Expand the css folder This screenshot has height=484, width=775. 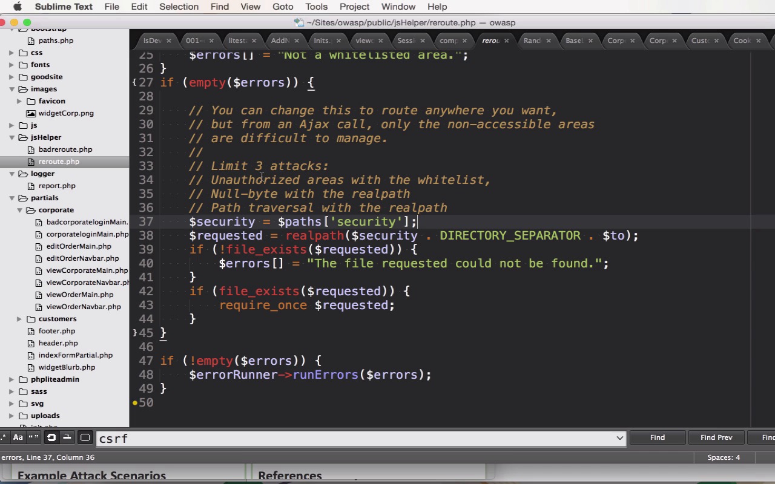[x=12, y=53]
